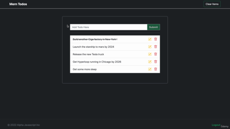
Task: Click 'Get some more sleep' text
Action: [x=85, y=69]
